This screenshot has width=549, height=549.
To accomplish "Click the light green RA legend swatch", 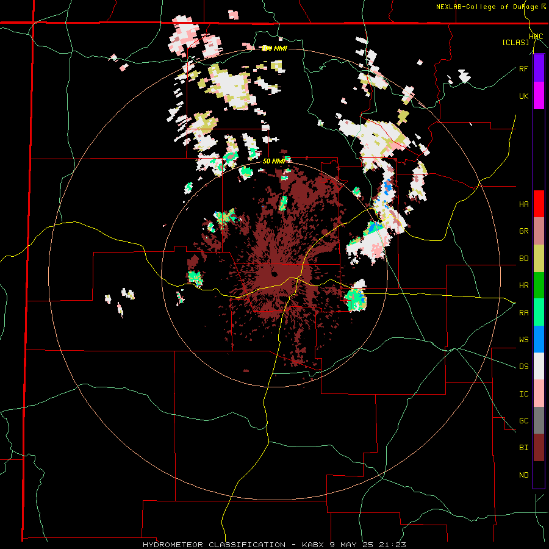I will 539,312.
